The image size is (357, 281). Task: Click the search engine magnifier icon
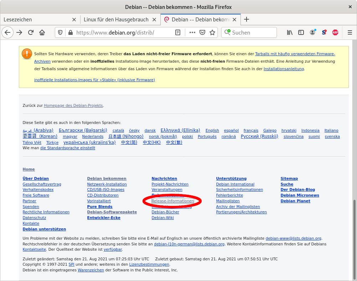[x=227, y=32]
